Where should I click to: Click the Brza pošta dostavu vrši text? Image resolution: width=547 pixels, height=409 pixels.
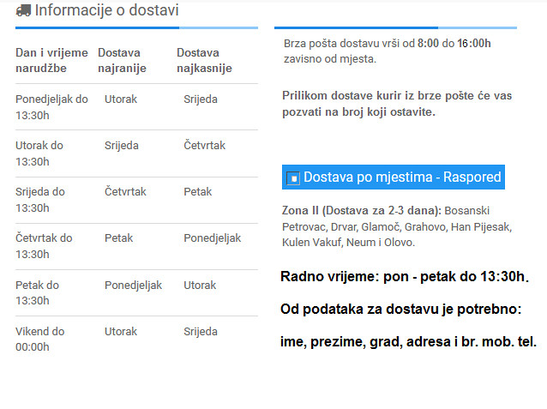point(388,51)
